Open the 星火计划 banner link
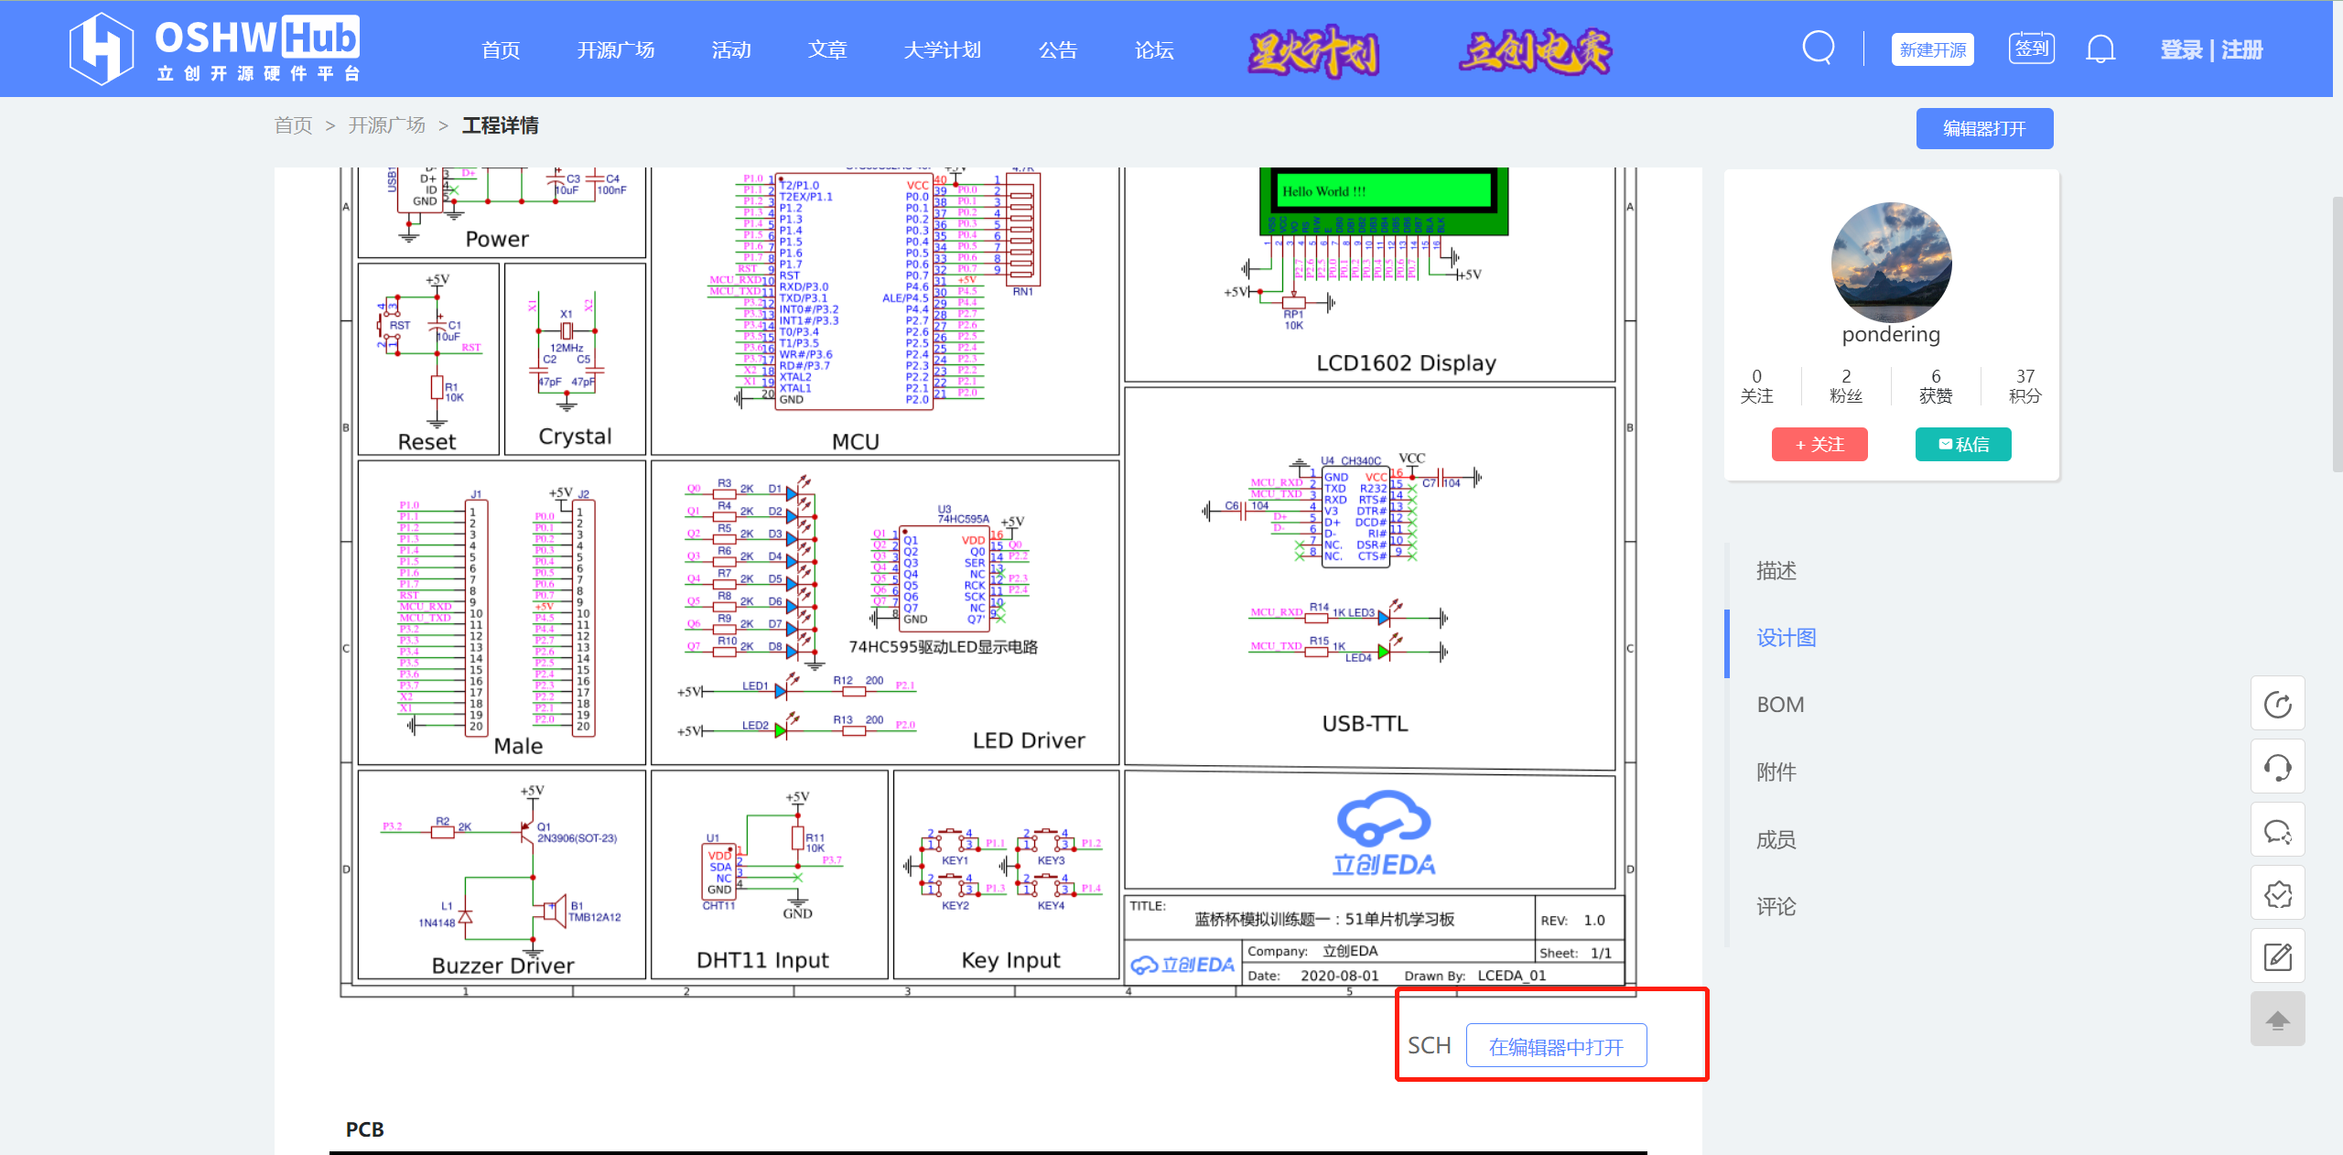Image resolution: width=2343 pixels, height=1155 pixels. pyautogui.click(x=1313, y=50)
